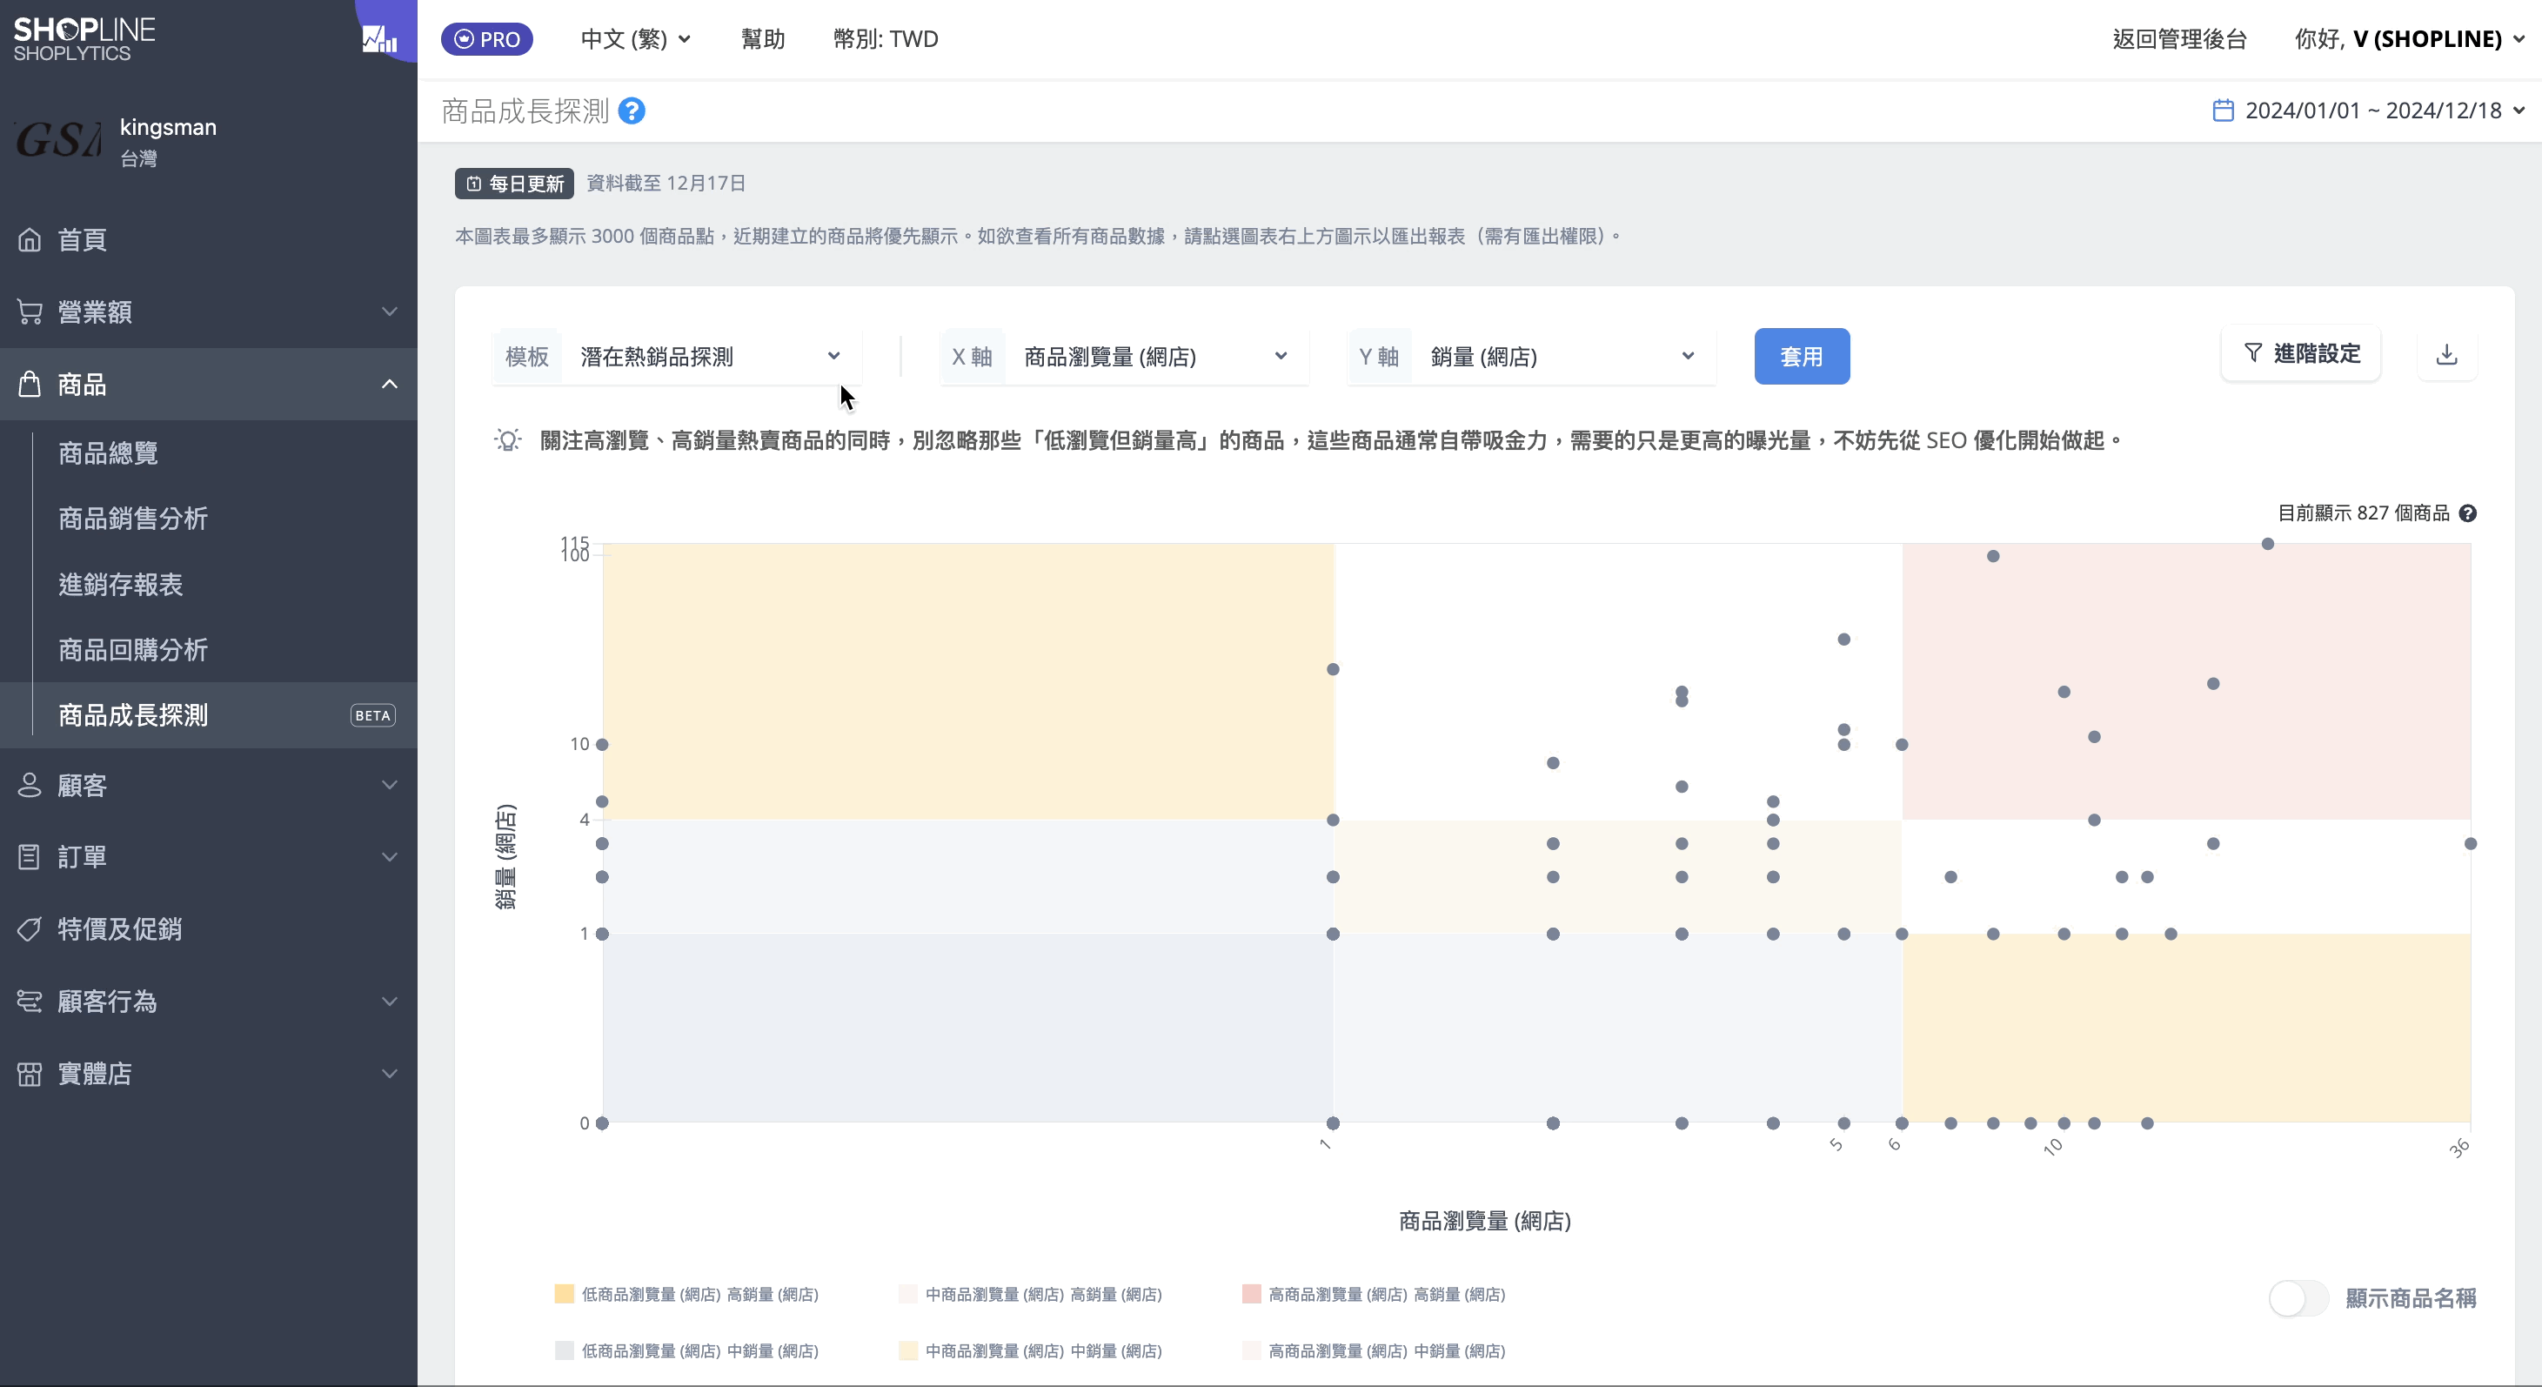This screenshot has width=2542, height=1387.
Task: Expand the 顧客 sidebar menu chevron
Action: tap(390, 785)
